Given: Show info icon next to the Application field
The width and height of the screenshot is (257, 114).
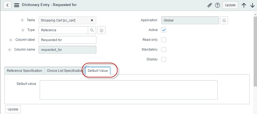Looking at the screenshot, I should click(x=224, y=20).
